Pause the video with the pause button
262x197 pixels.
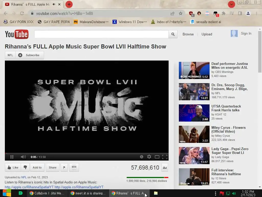[12, 157]
